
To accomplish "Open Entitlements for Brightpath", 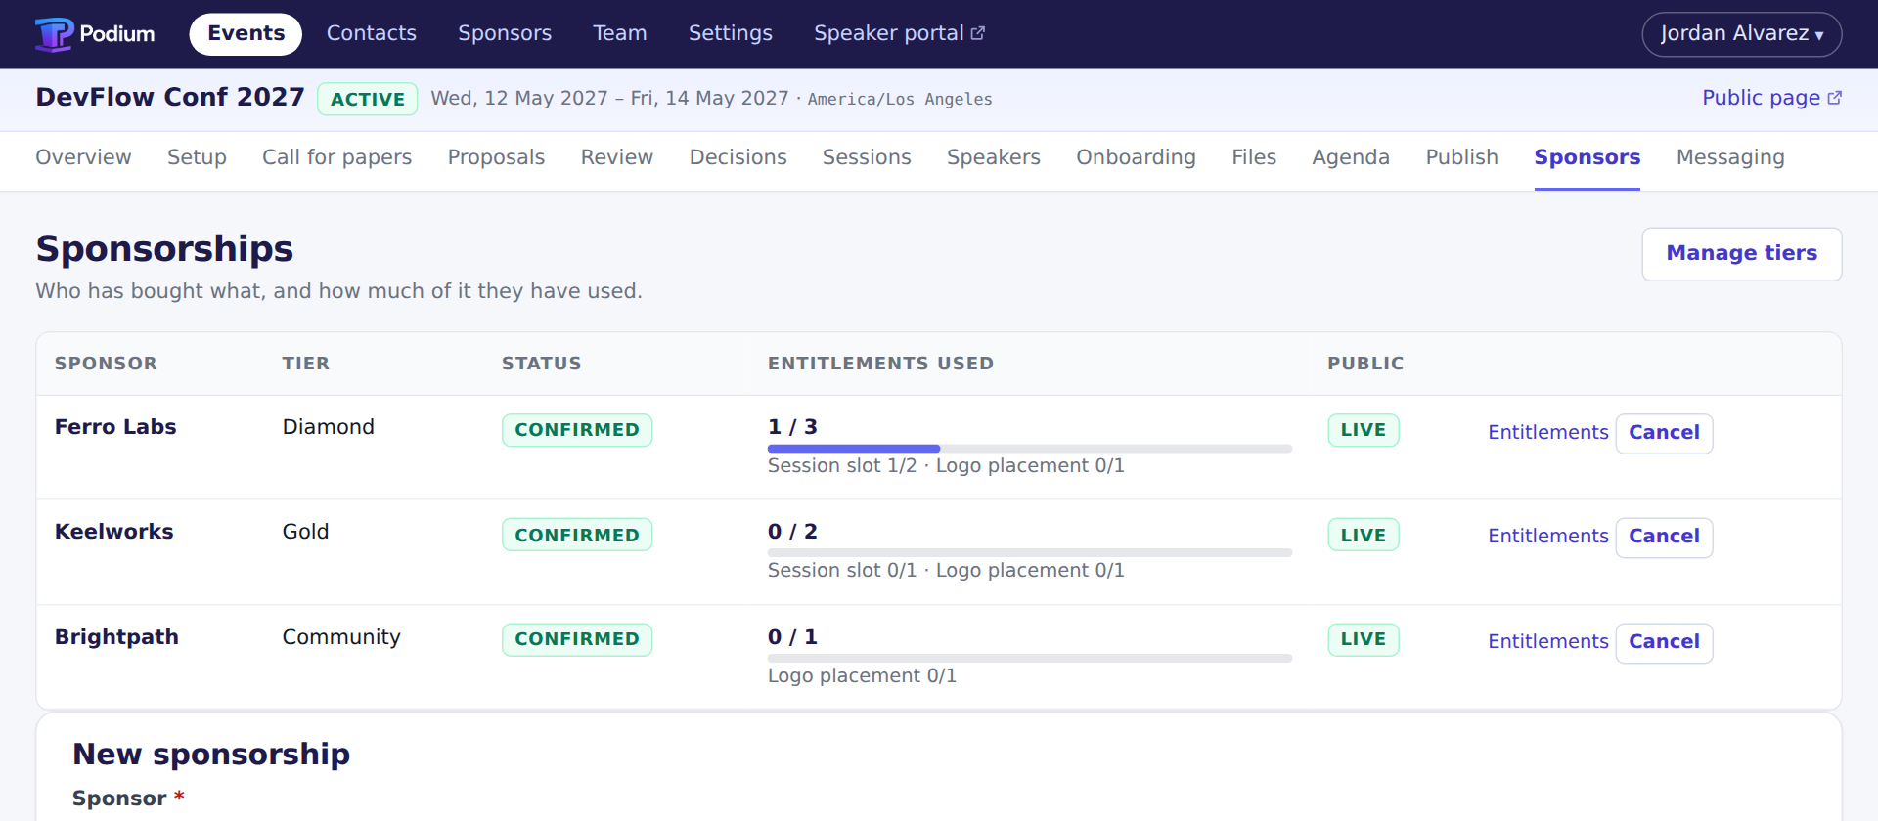I will 1547,642.
